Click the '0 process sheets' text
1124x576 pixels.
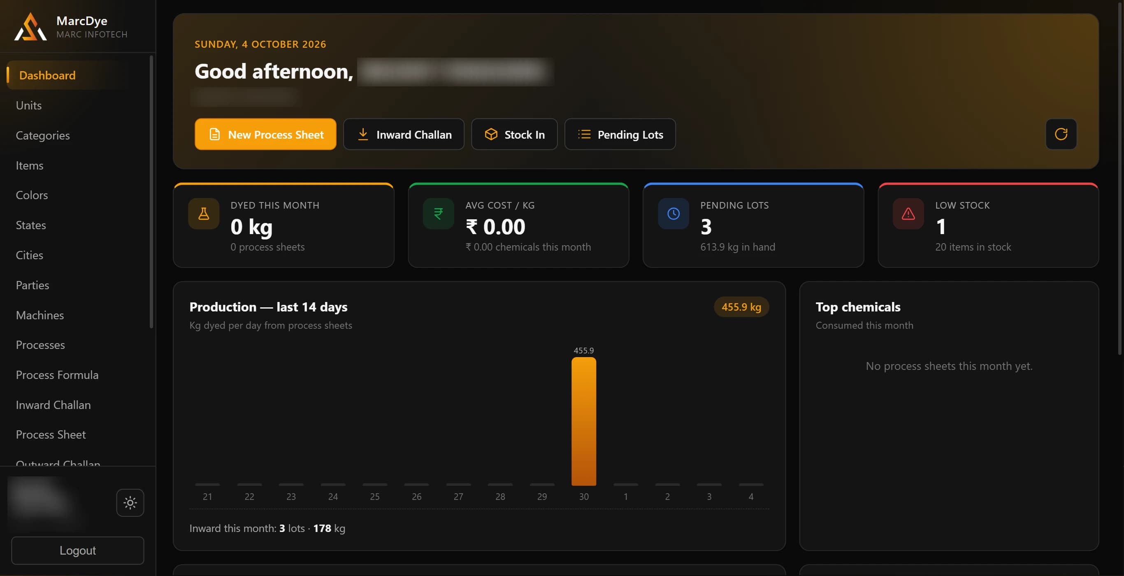[x=267, y=247]
